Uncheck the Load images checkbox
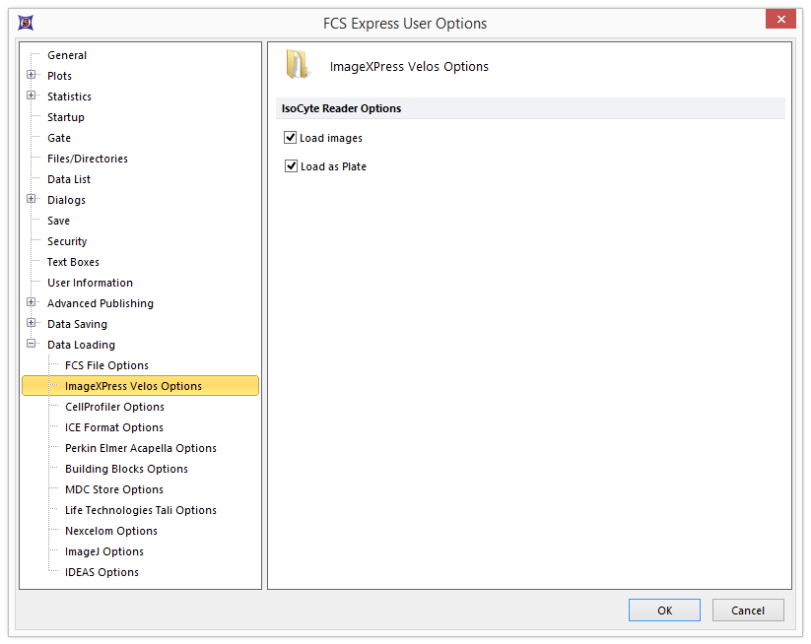The height and width of the screenshot is (644, 811). coord(291,138)
